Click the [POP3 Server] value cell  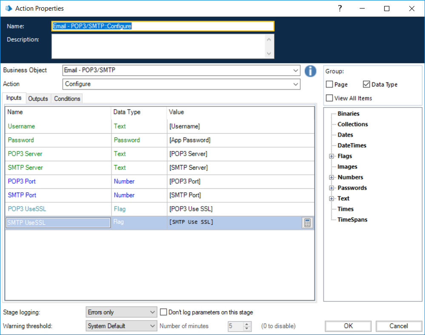pos(241,154)
